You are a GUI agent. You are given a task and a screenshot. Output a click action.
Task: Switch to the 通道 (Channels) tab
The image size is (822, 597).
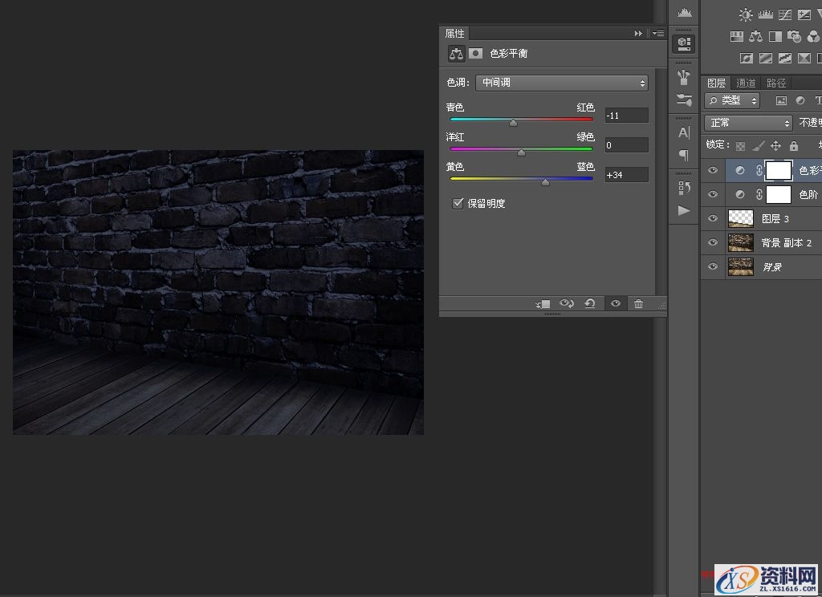pos(746,83)
